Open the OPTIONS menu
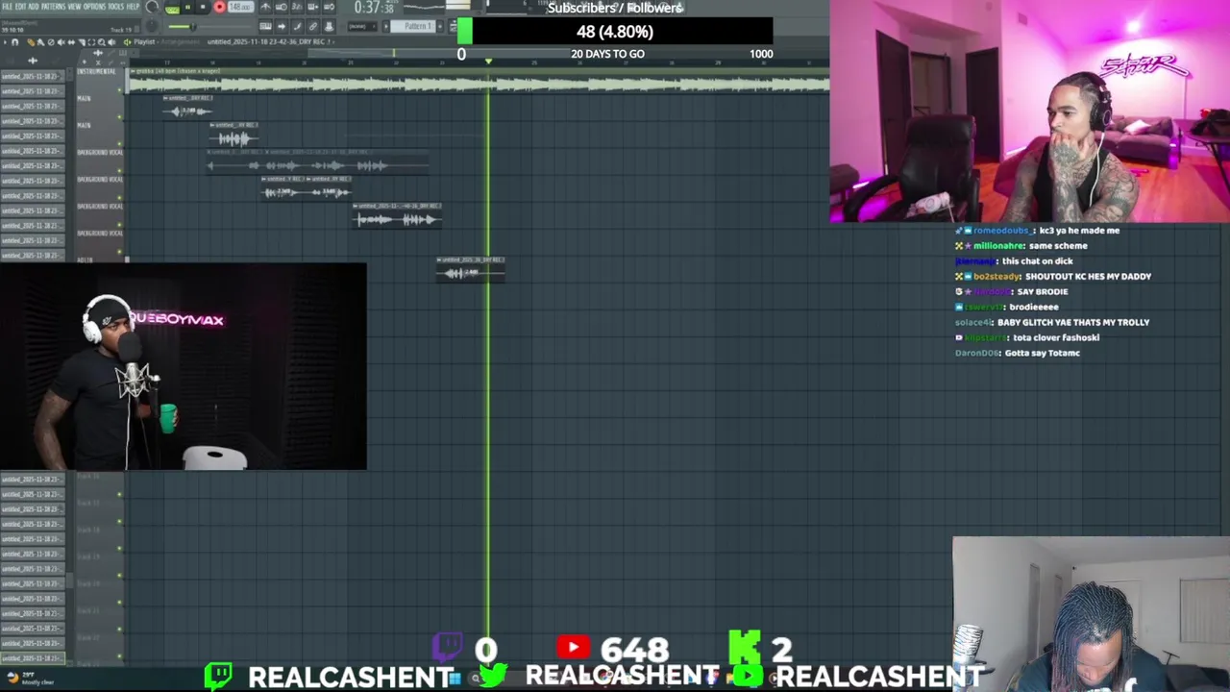This screenshot has width=1230, height=692. pos(95,7)
